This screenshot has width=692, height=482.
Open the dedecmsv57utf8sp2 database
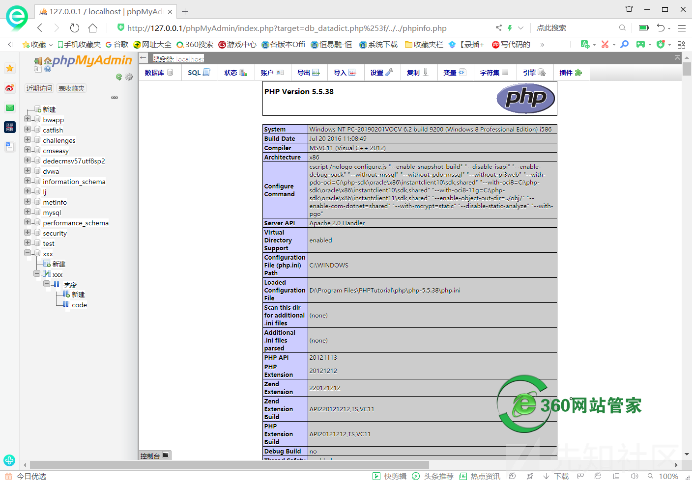74,161
